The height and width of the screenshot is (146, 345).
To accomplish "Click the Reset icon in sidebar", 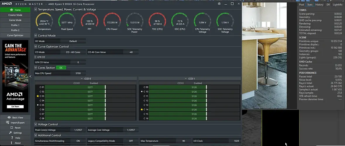I will point(12,128).
